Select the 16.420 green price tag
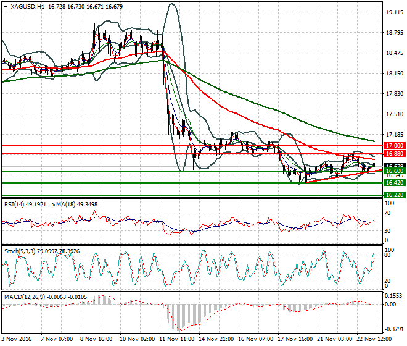The height and width of the screenshot is (346, 407). pos(393,183)
